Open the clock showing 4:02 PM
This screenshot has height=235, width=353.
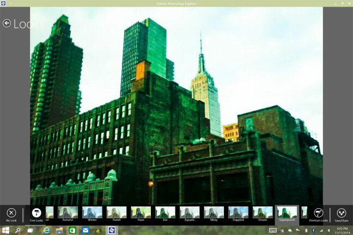(342, 231)
